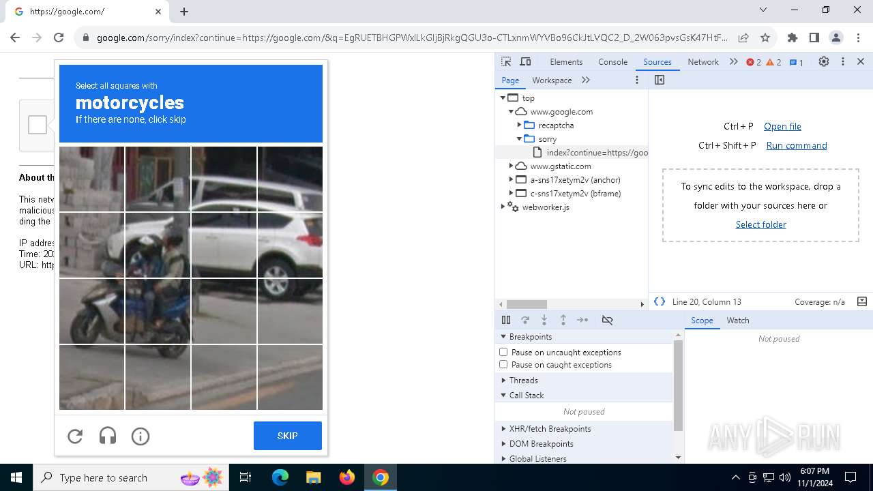Select the Page navigator tab
This screenshot has width=873, height=491.
510,80
